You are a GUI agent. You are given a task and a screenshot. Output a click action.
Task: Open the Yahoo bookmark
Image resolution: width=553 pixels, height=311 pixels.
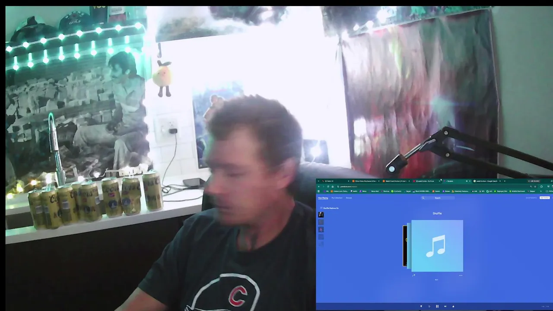pos(363,191)
